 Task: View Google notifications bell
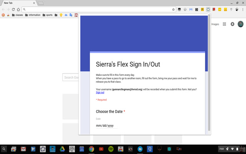(x=232, y=24)
